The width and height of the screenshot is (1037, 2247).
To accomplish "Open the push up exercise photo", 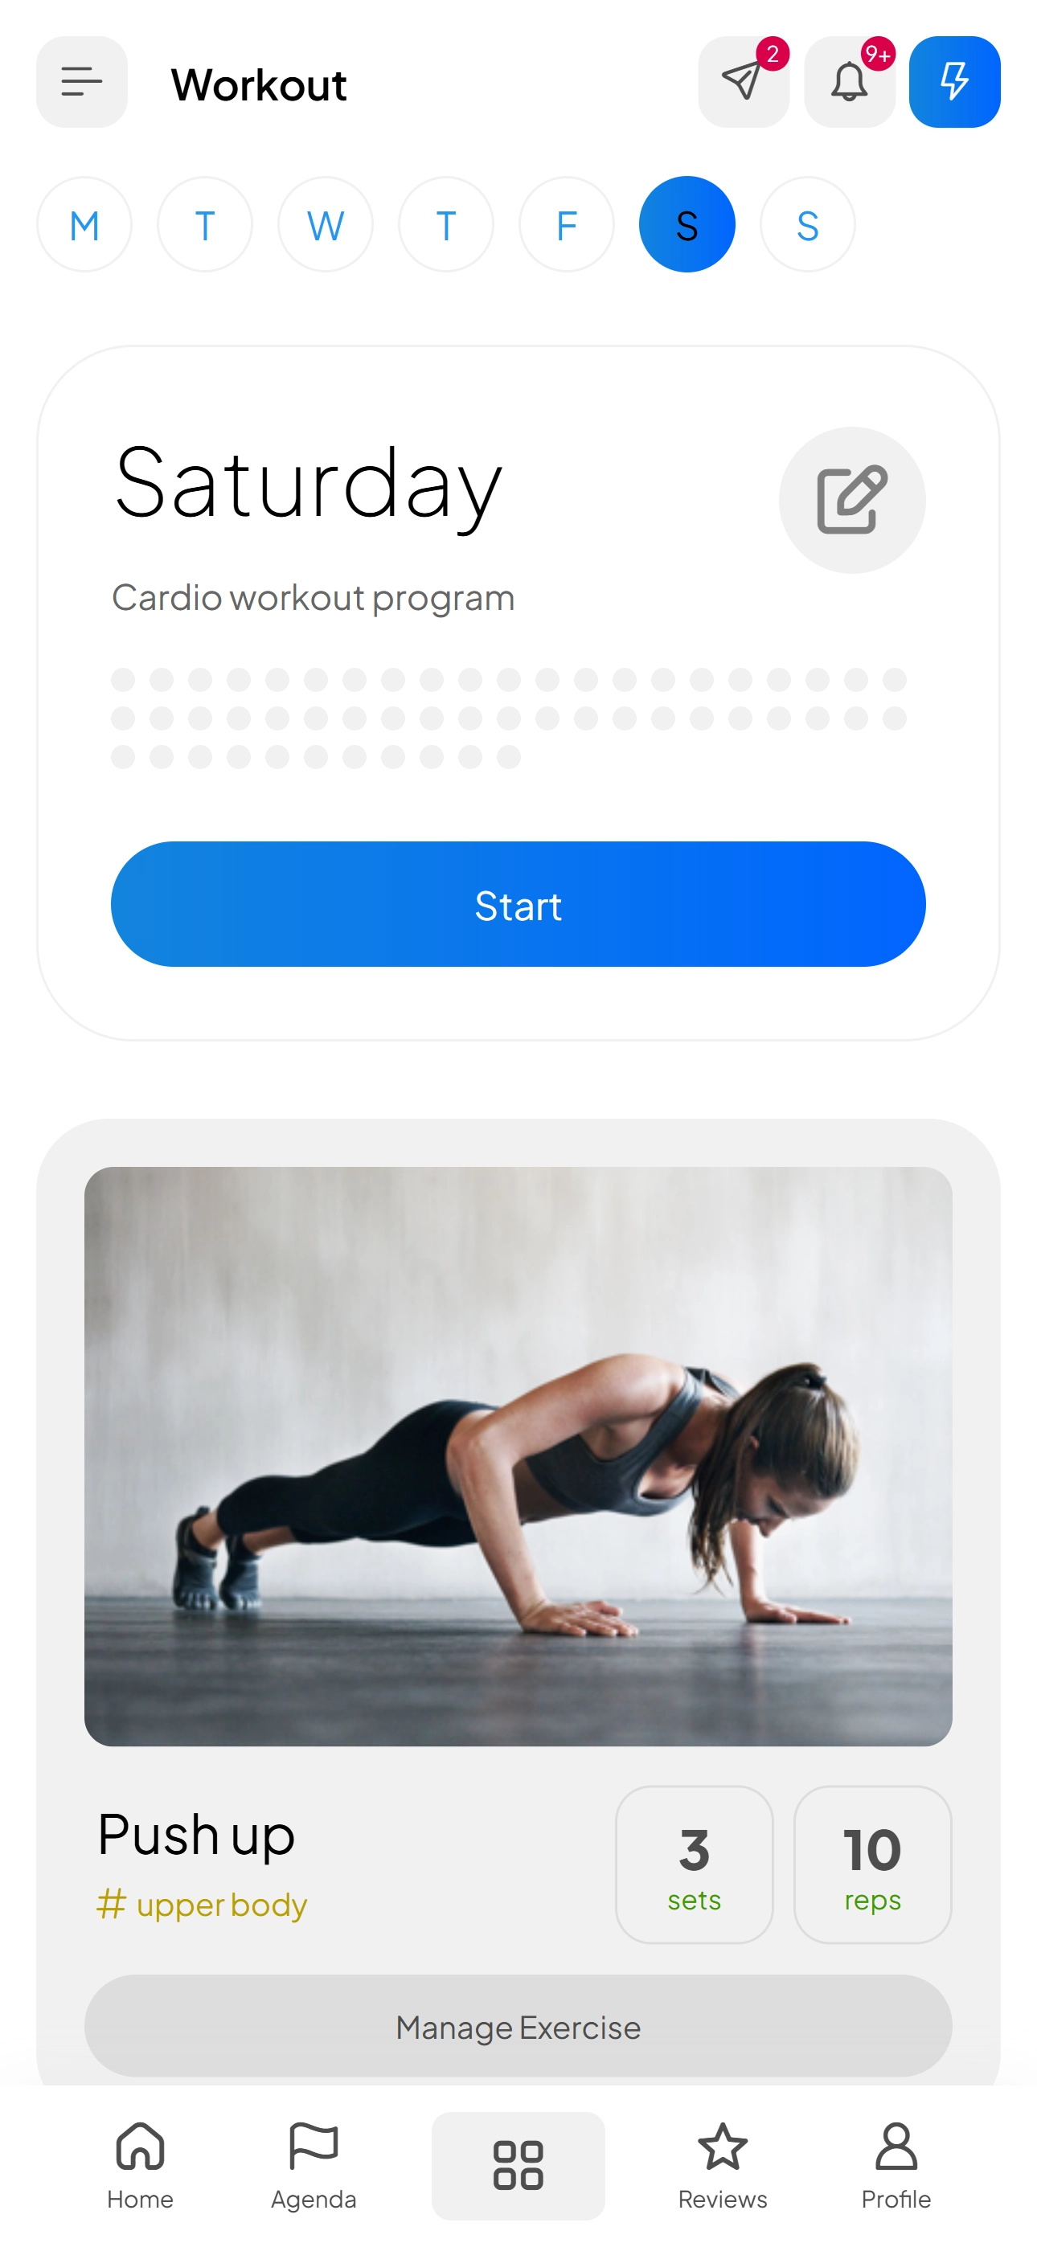I will [x=518, y=1457].
